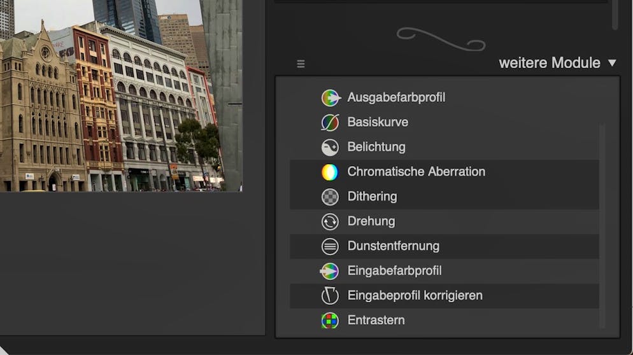The image size is (633, 355).
Task: Click the Basiskurve module icon
Action: (331, 123)
